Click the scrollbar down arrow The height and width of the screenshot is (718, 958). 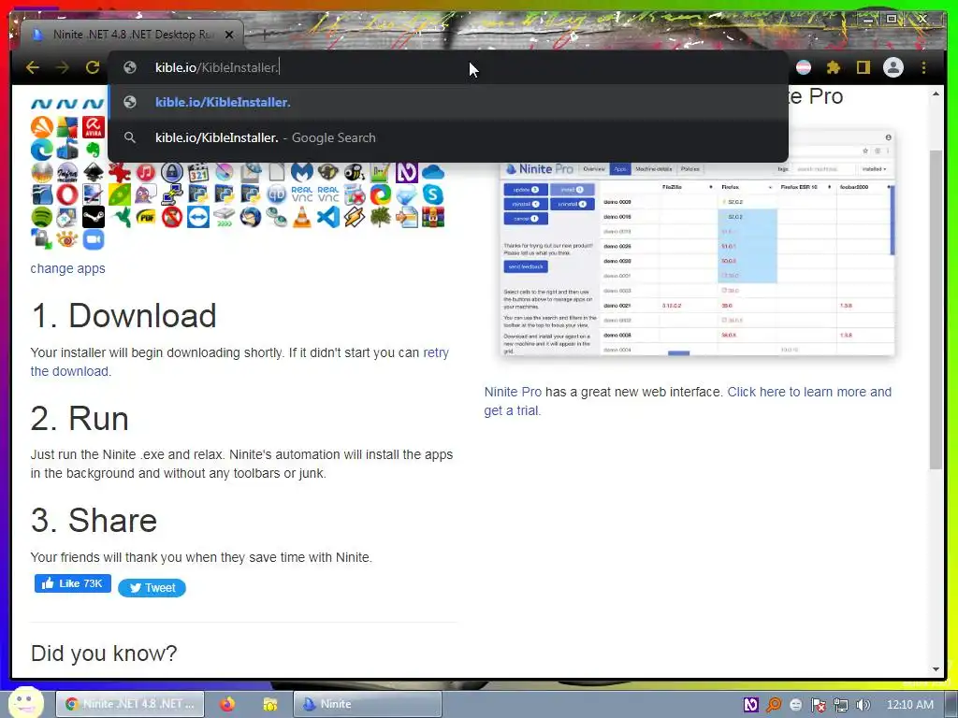coord(936,669)
